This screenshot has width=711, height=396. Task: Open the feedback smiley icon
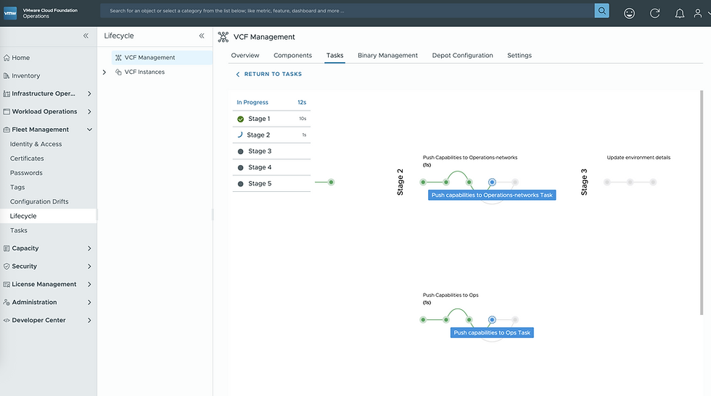tap(629, 14)
